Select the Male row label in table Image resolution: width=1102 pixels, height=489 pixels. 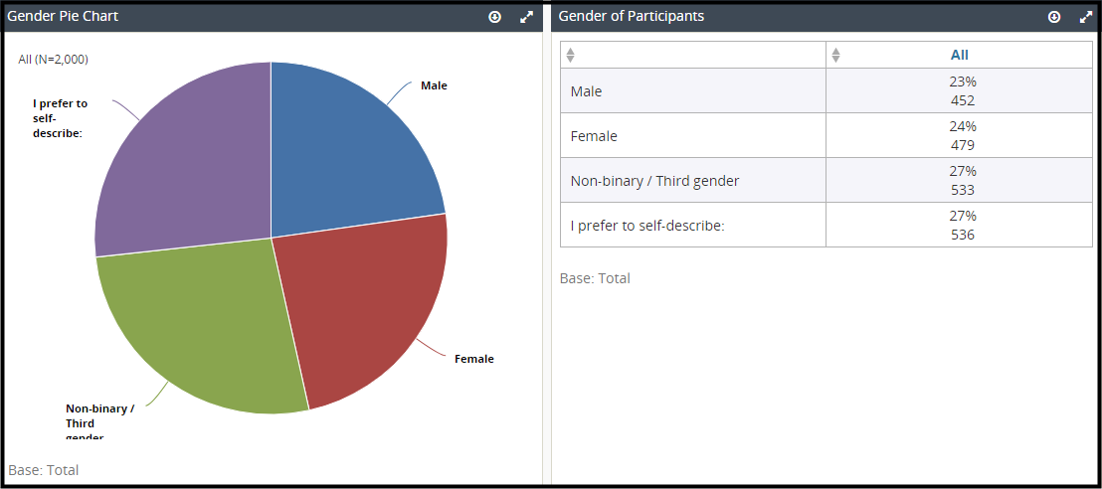click(x=586, y=91)
